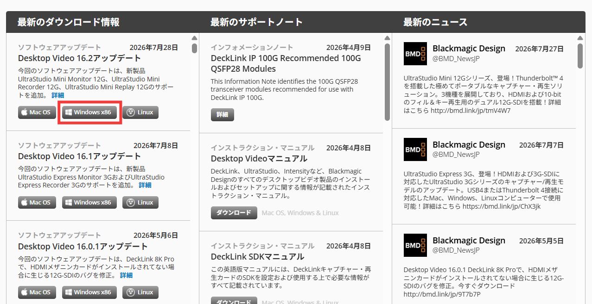This screenshot has width=592, height=304.
Task: Click scroll-up arrow in download info panel
Action: pyautogui.click(x=195, y=38)
